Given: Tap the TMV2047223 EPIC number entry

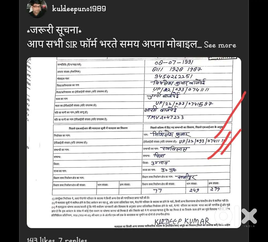Looking at the screenshot, I should pos(165,117).
